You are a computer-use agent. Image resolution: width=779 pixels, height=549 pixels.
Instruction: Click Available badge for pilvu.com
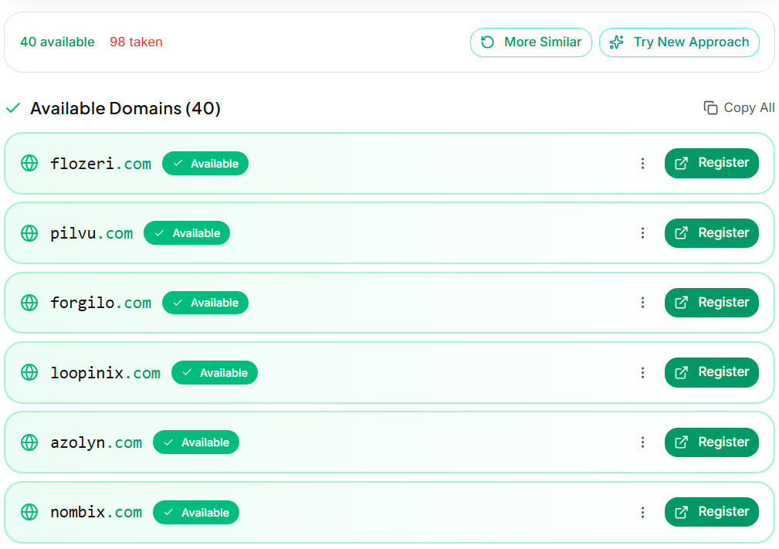coord(187,233)
